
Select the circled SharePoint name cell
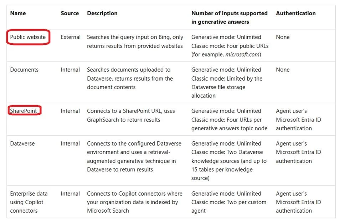24,111
